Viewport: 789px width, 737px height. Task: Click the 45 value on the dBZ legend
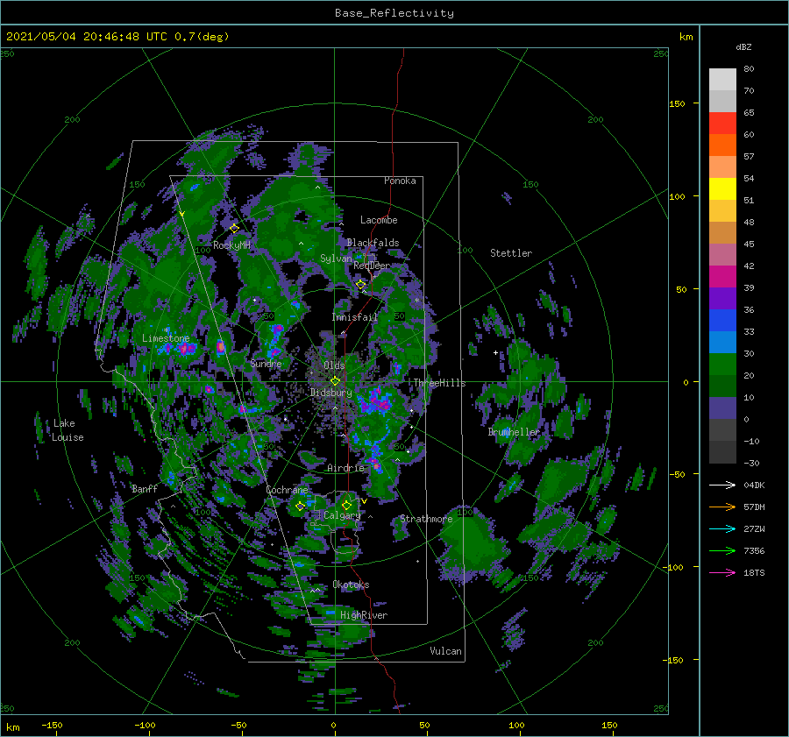[x=749, y=244]
